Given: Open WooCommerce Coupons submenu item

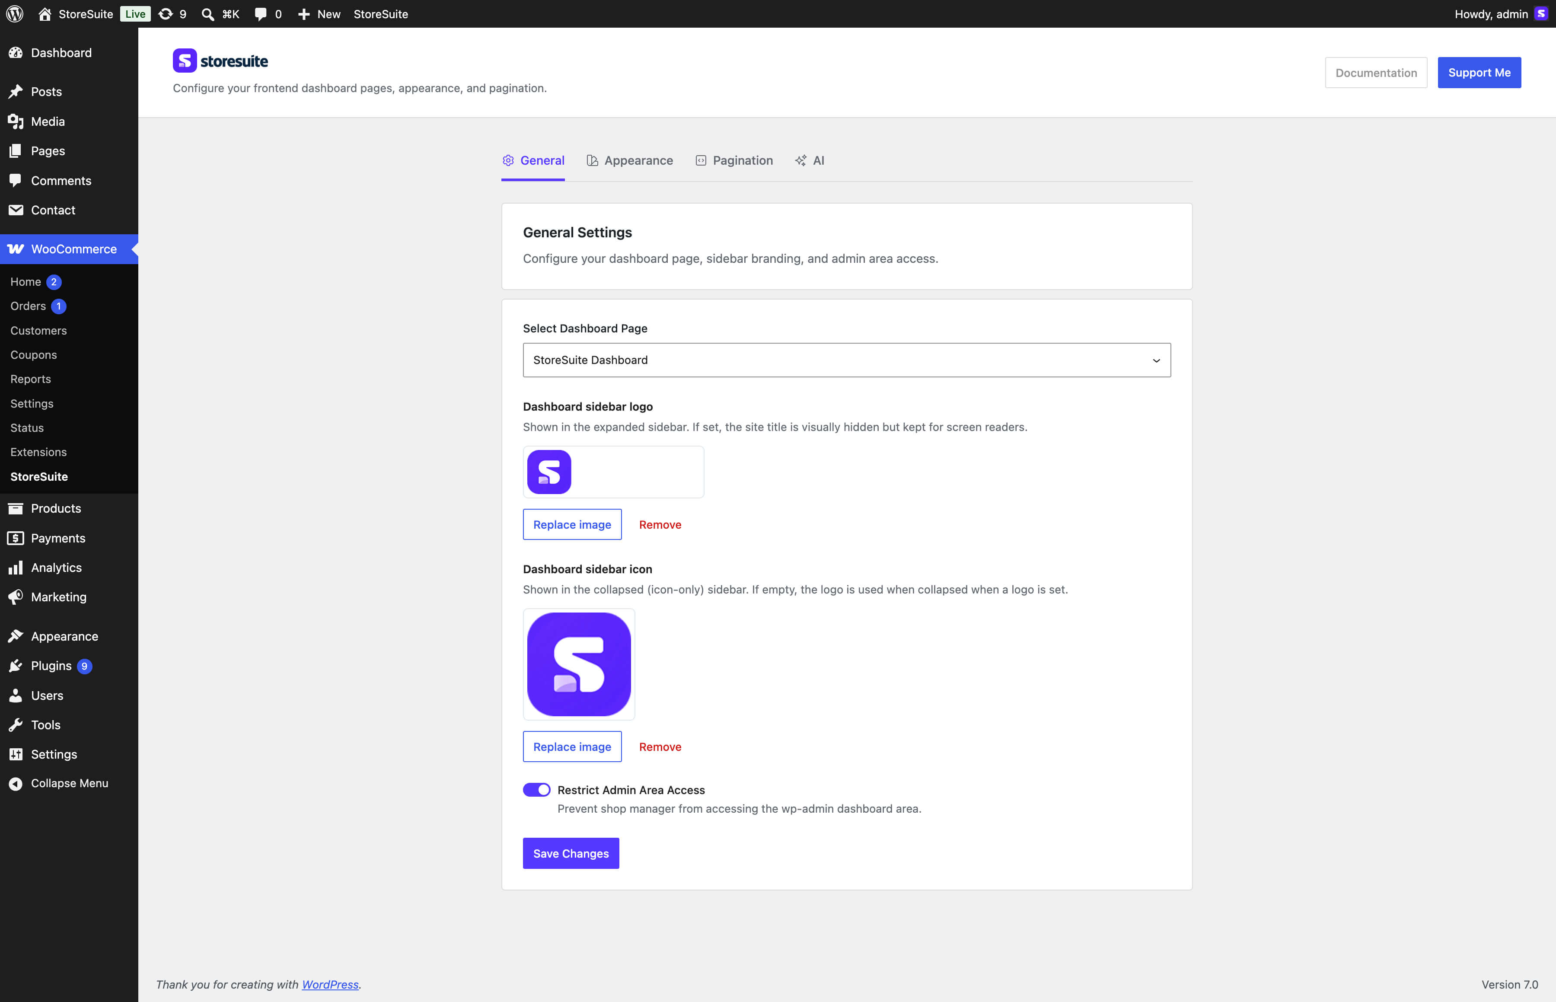Looking at the screenshot, I should (34, 354).
